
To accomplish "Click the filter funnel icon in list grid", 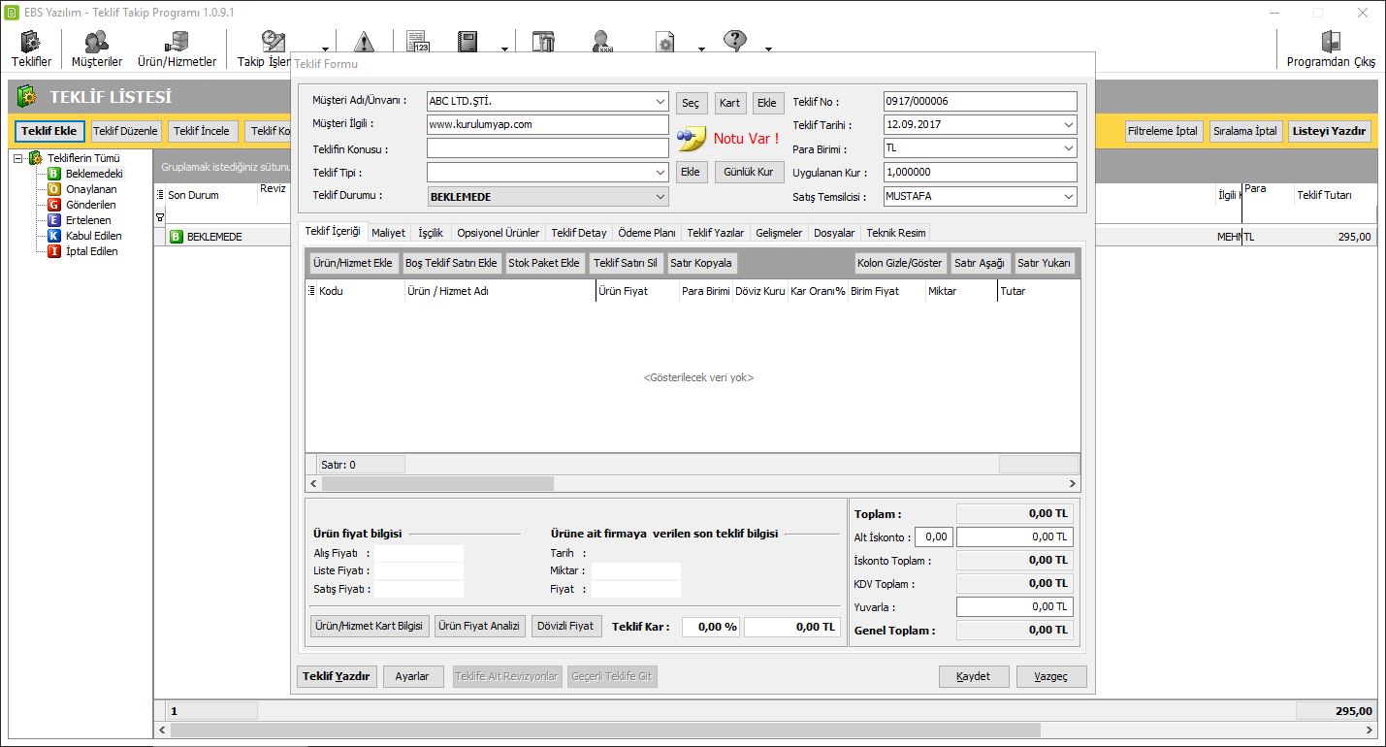I will pos(160,218).
